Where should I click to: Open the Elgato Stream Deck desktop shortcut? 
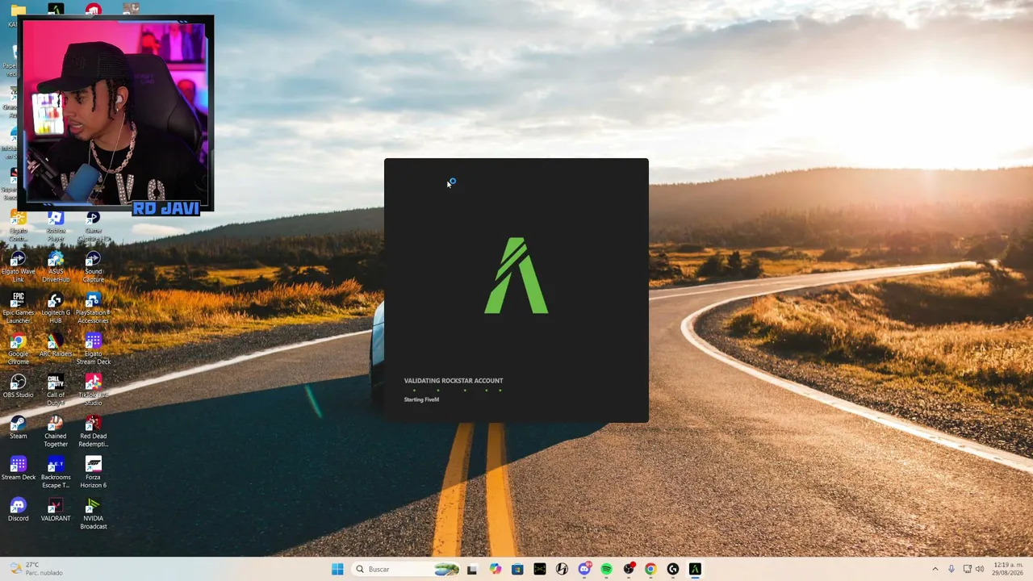(94, 350)
